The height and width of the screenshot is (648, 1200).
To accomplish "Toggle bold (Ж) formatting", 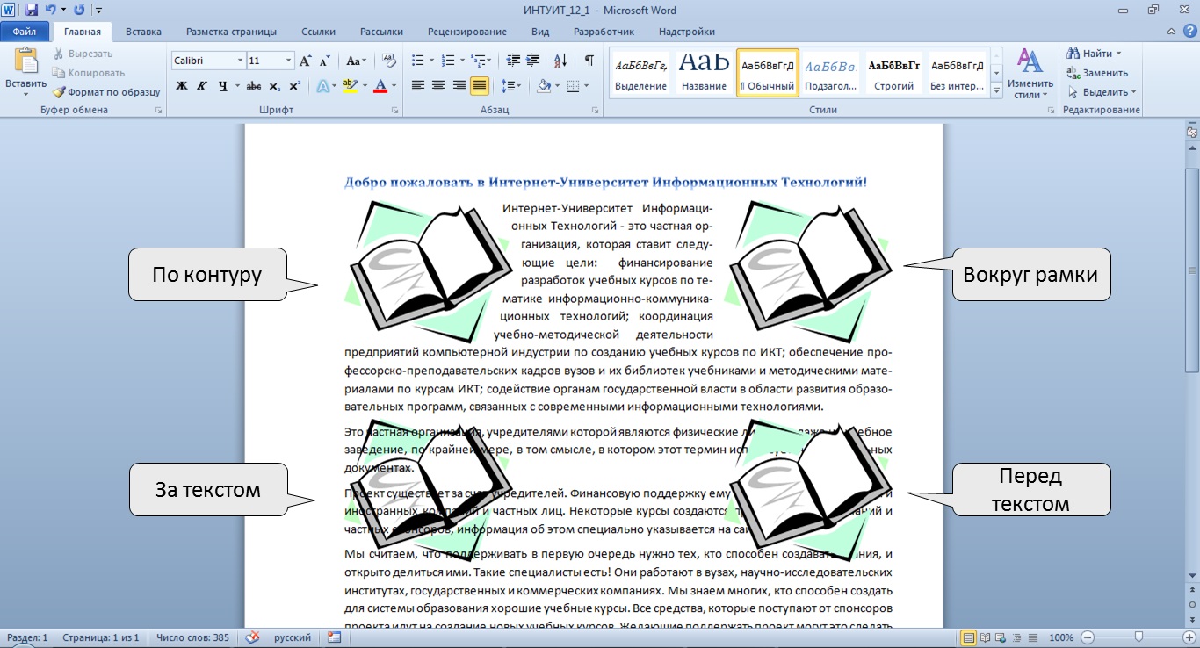I will 182,86.
